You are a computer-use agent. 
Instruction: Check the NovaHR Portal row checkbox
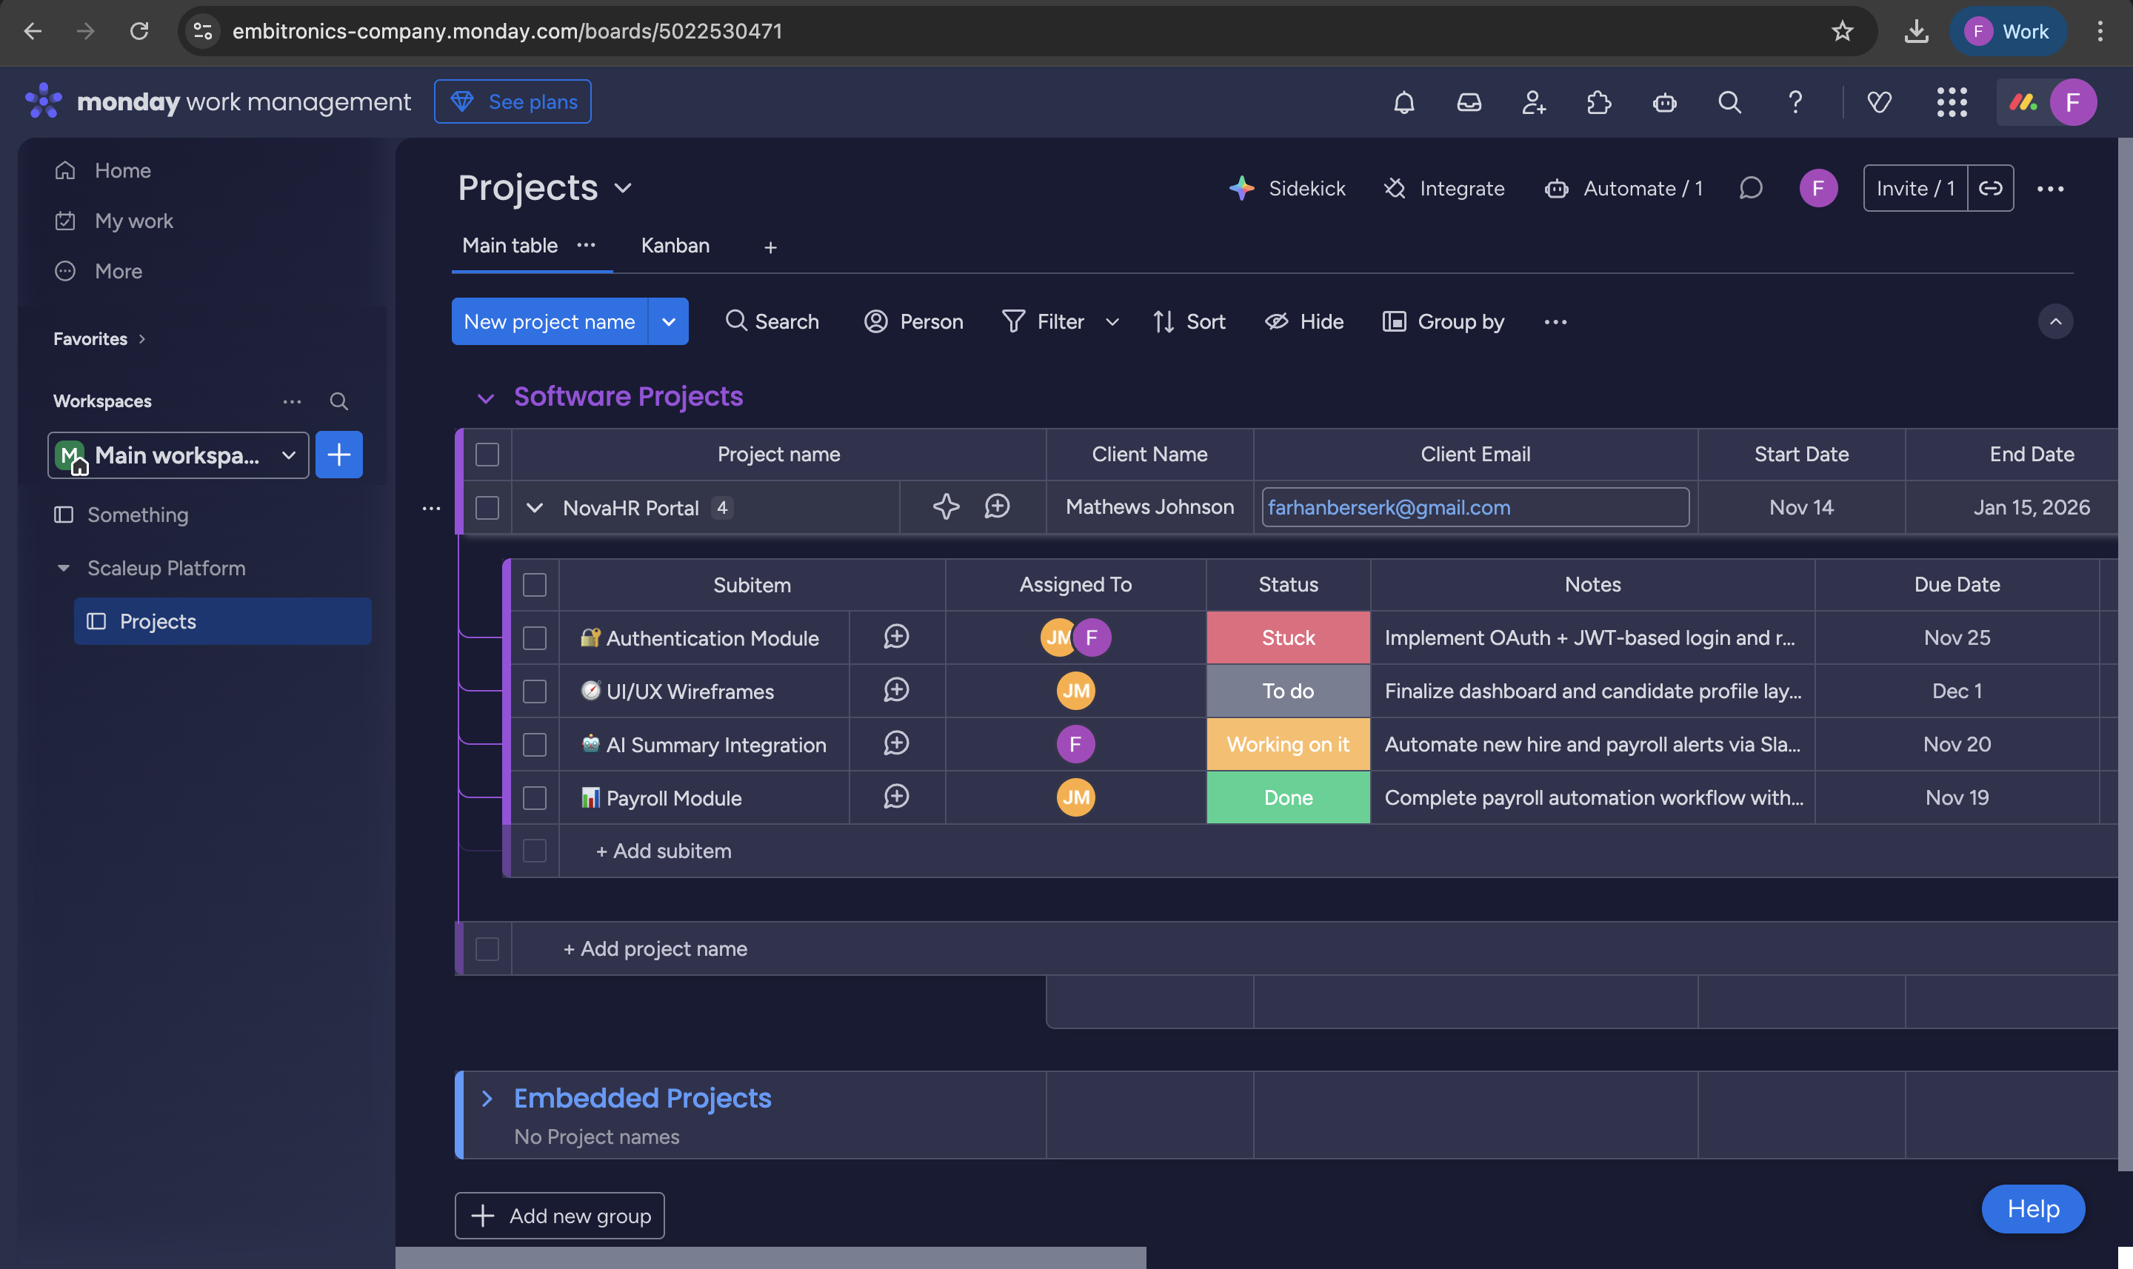(487, 507)
